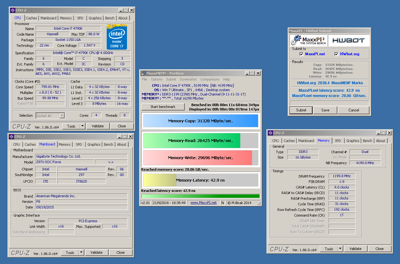The image size is (400, 264).
Task: Click the empty progress field in HWbot dialog
Action: [329, 103]
